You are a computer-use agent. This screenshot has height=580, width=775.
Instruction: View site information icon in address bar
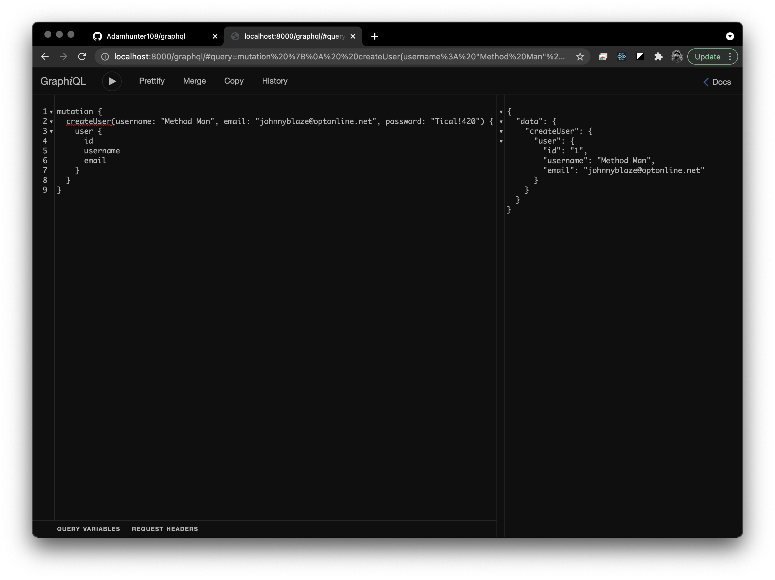105,57
